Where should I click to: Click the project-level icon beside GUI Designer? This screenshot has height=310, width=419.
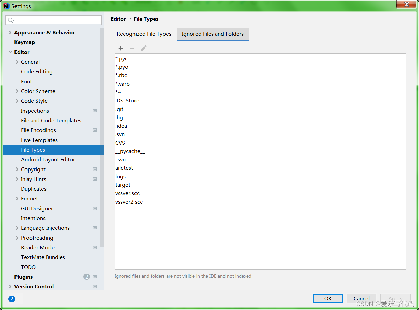tap(95, 208)
